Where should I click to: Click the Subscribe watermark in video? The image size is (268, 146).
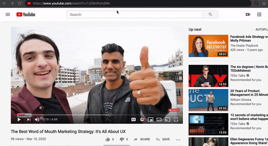[x=174, y=110]
